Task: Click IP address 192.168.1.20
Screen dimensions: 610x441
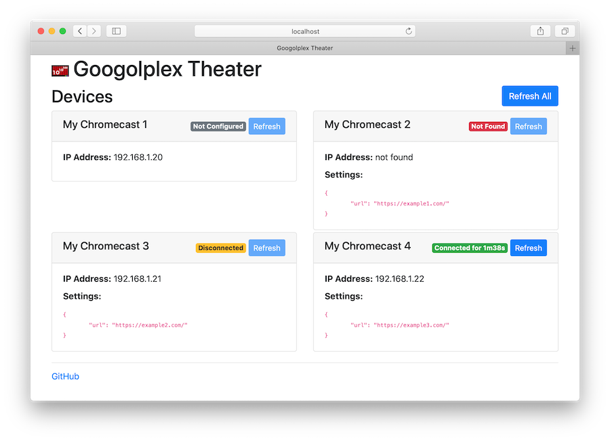Action: tap(138, 157)
